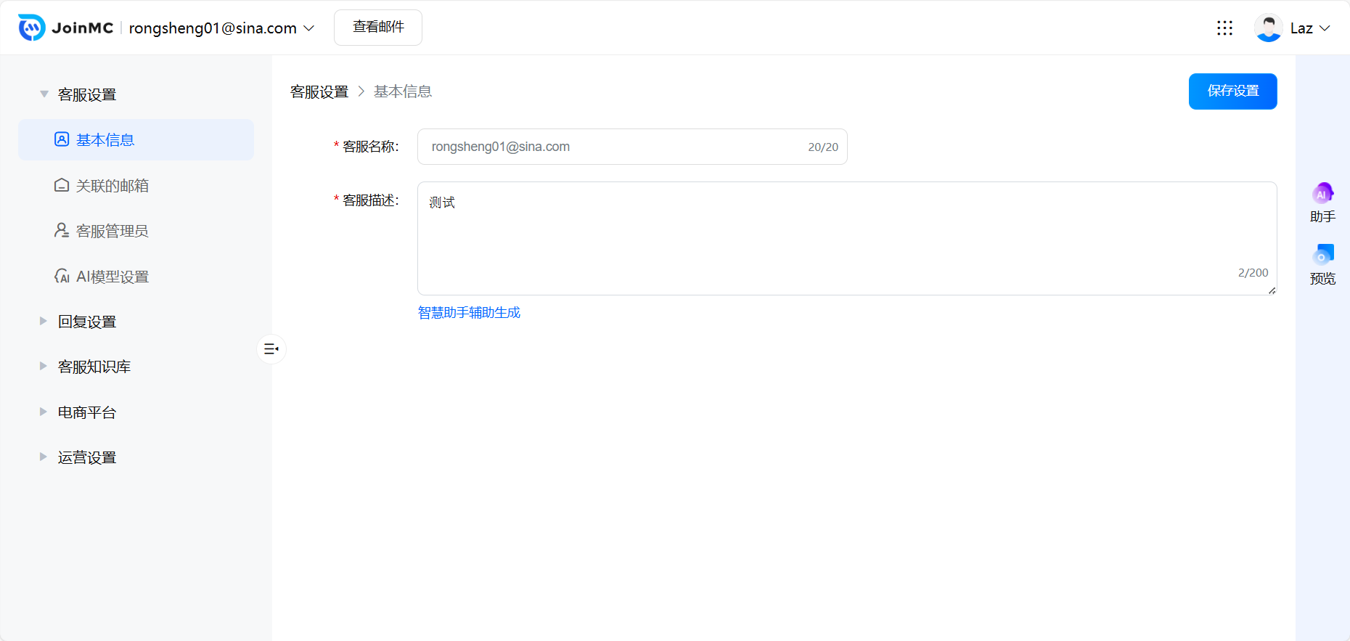The image size is (1350, 641).
Task: Expand the 电商平台 section
Action: point(44,412)
